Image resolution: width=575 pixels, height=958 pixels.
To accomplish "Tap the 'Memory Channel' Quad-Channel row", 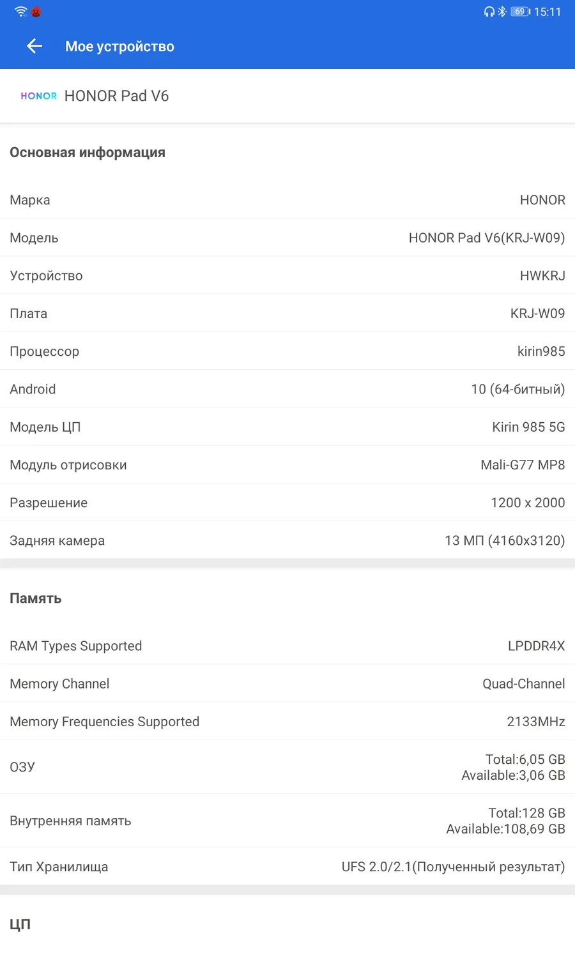I will point(287,683).
